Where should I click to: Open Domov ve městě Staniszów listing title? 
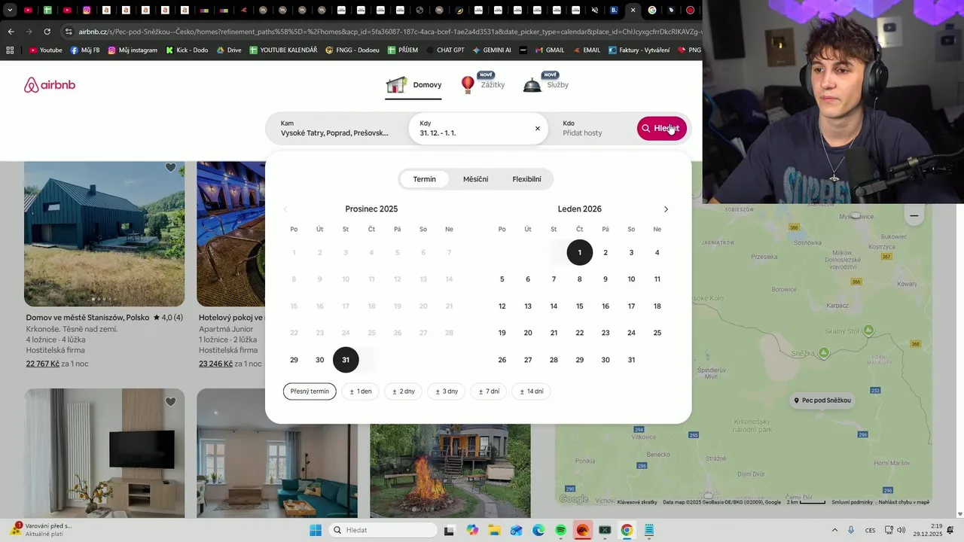point(87,318)
